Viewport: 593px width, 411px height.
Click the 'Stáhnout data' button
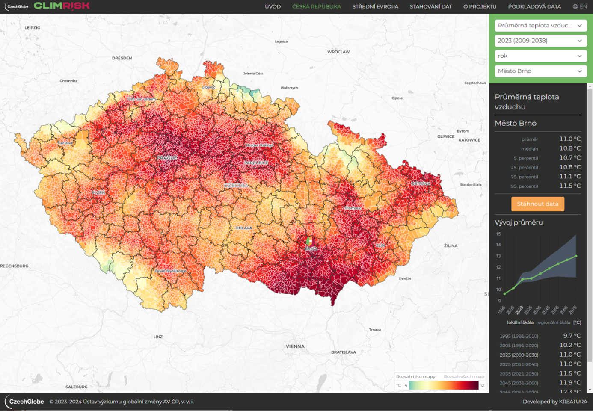(x=537, y=204)
